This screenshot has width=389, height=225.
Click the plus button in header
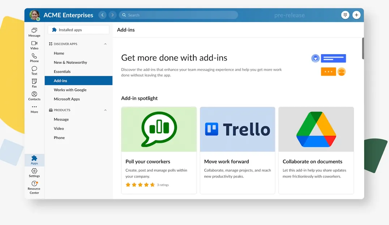point(356,15)
